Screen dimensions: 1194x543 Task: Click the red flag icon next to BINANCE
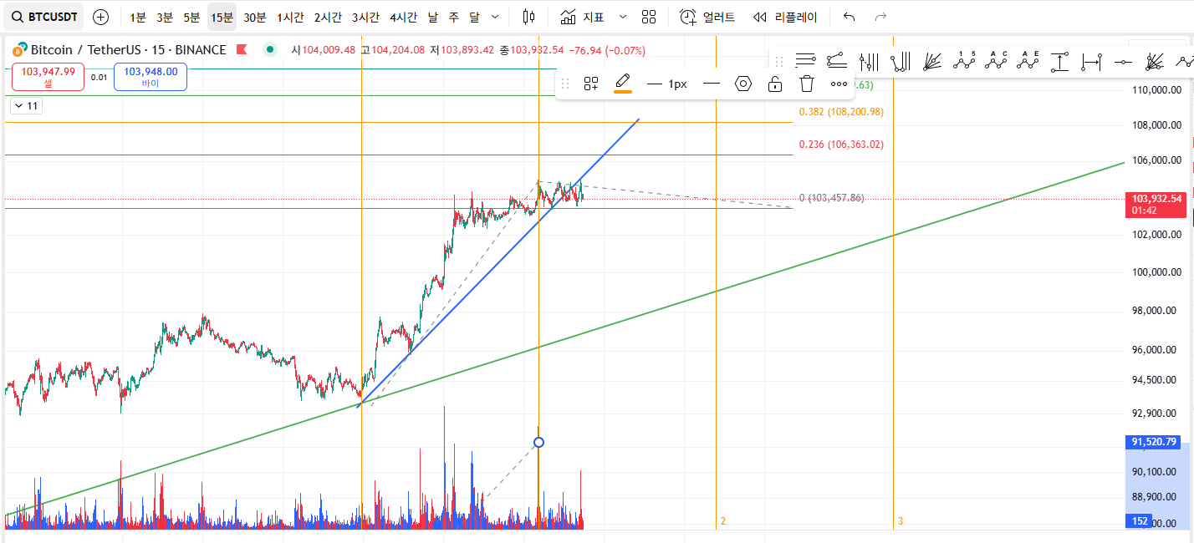click(242, 50)
